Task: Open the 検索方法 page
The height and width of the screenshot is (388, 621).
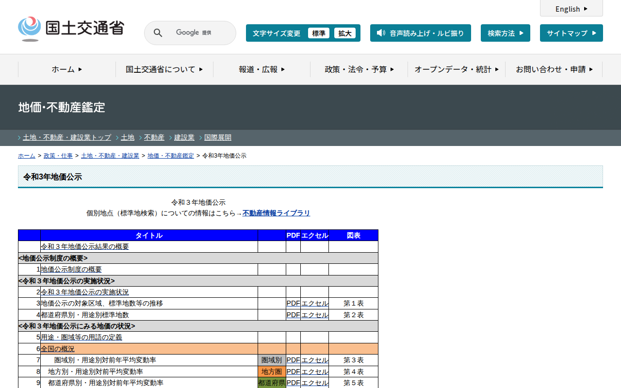Action: (x=505, y=33)
